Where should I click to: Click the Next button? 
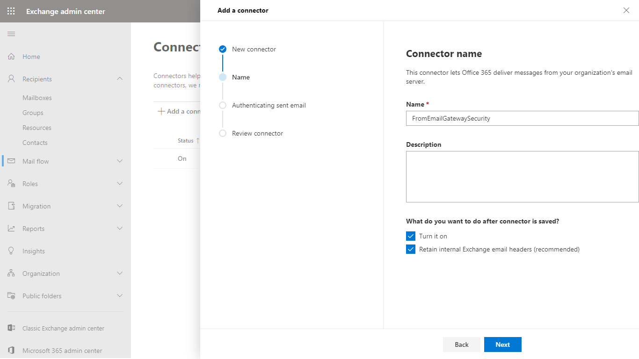pos(502,345)
